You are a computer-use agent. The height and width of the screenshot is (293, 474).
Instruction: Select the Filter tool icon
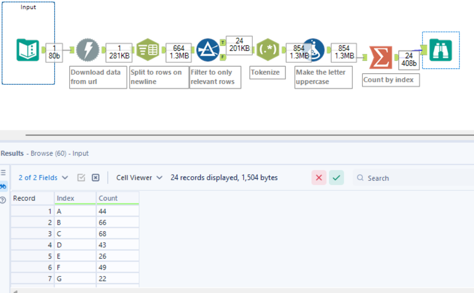pos(208,50)
